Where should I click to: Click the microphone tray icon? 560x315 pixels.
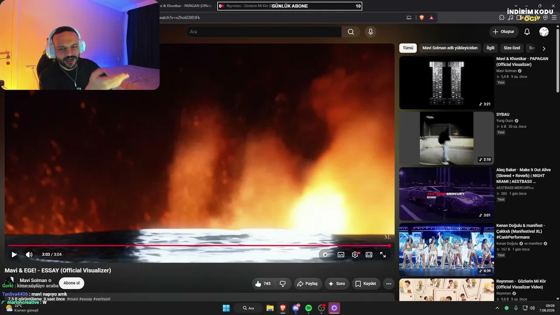516,308
